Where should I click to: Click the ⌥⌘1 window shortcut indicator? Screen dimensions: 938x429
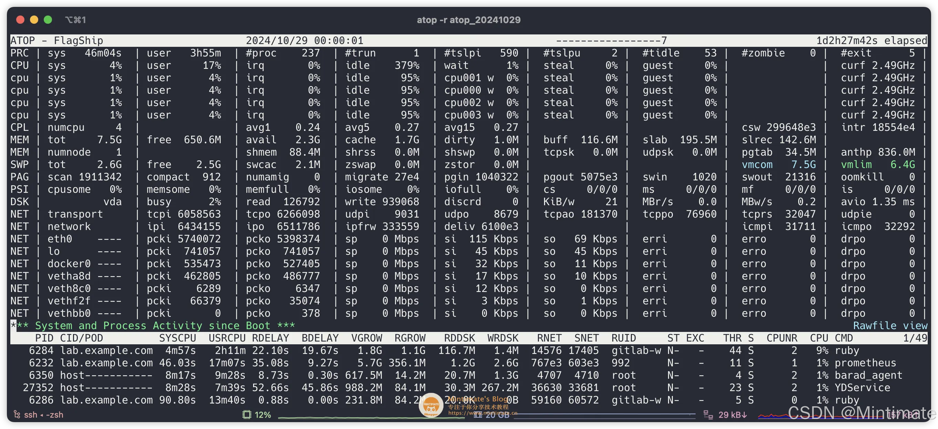click(x=75, y=20)
